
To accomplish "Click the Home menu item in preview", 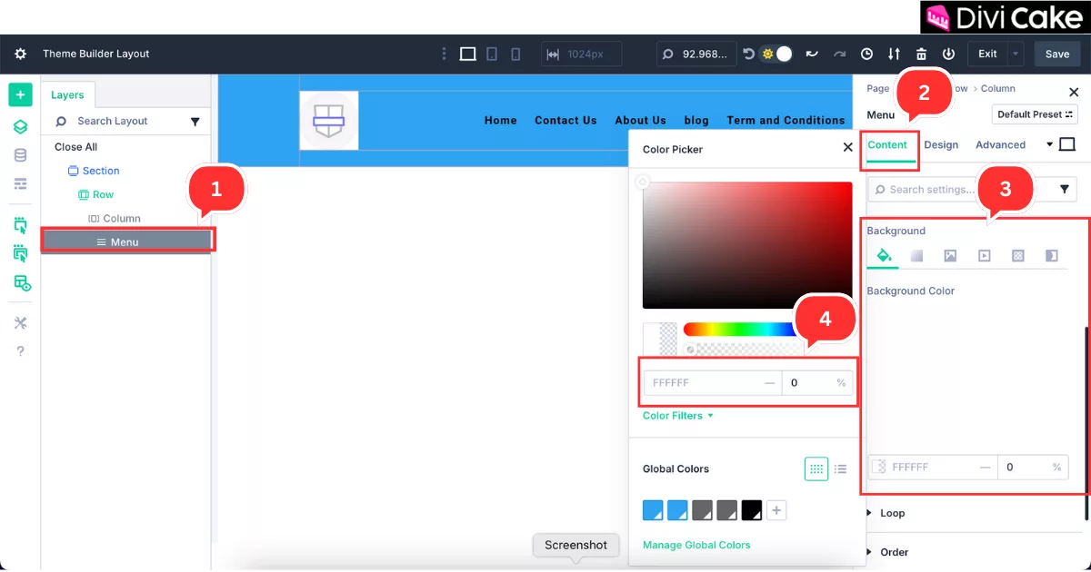I will tap(500, 120).
